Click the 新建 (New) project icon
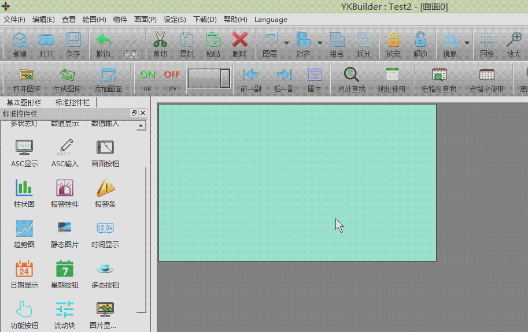This screenshot has height=332, width=528. tap(20, 40)
